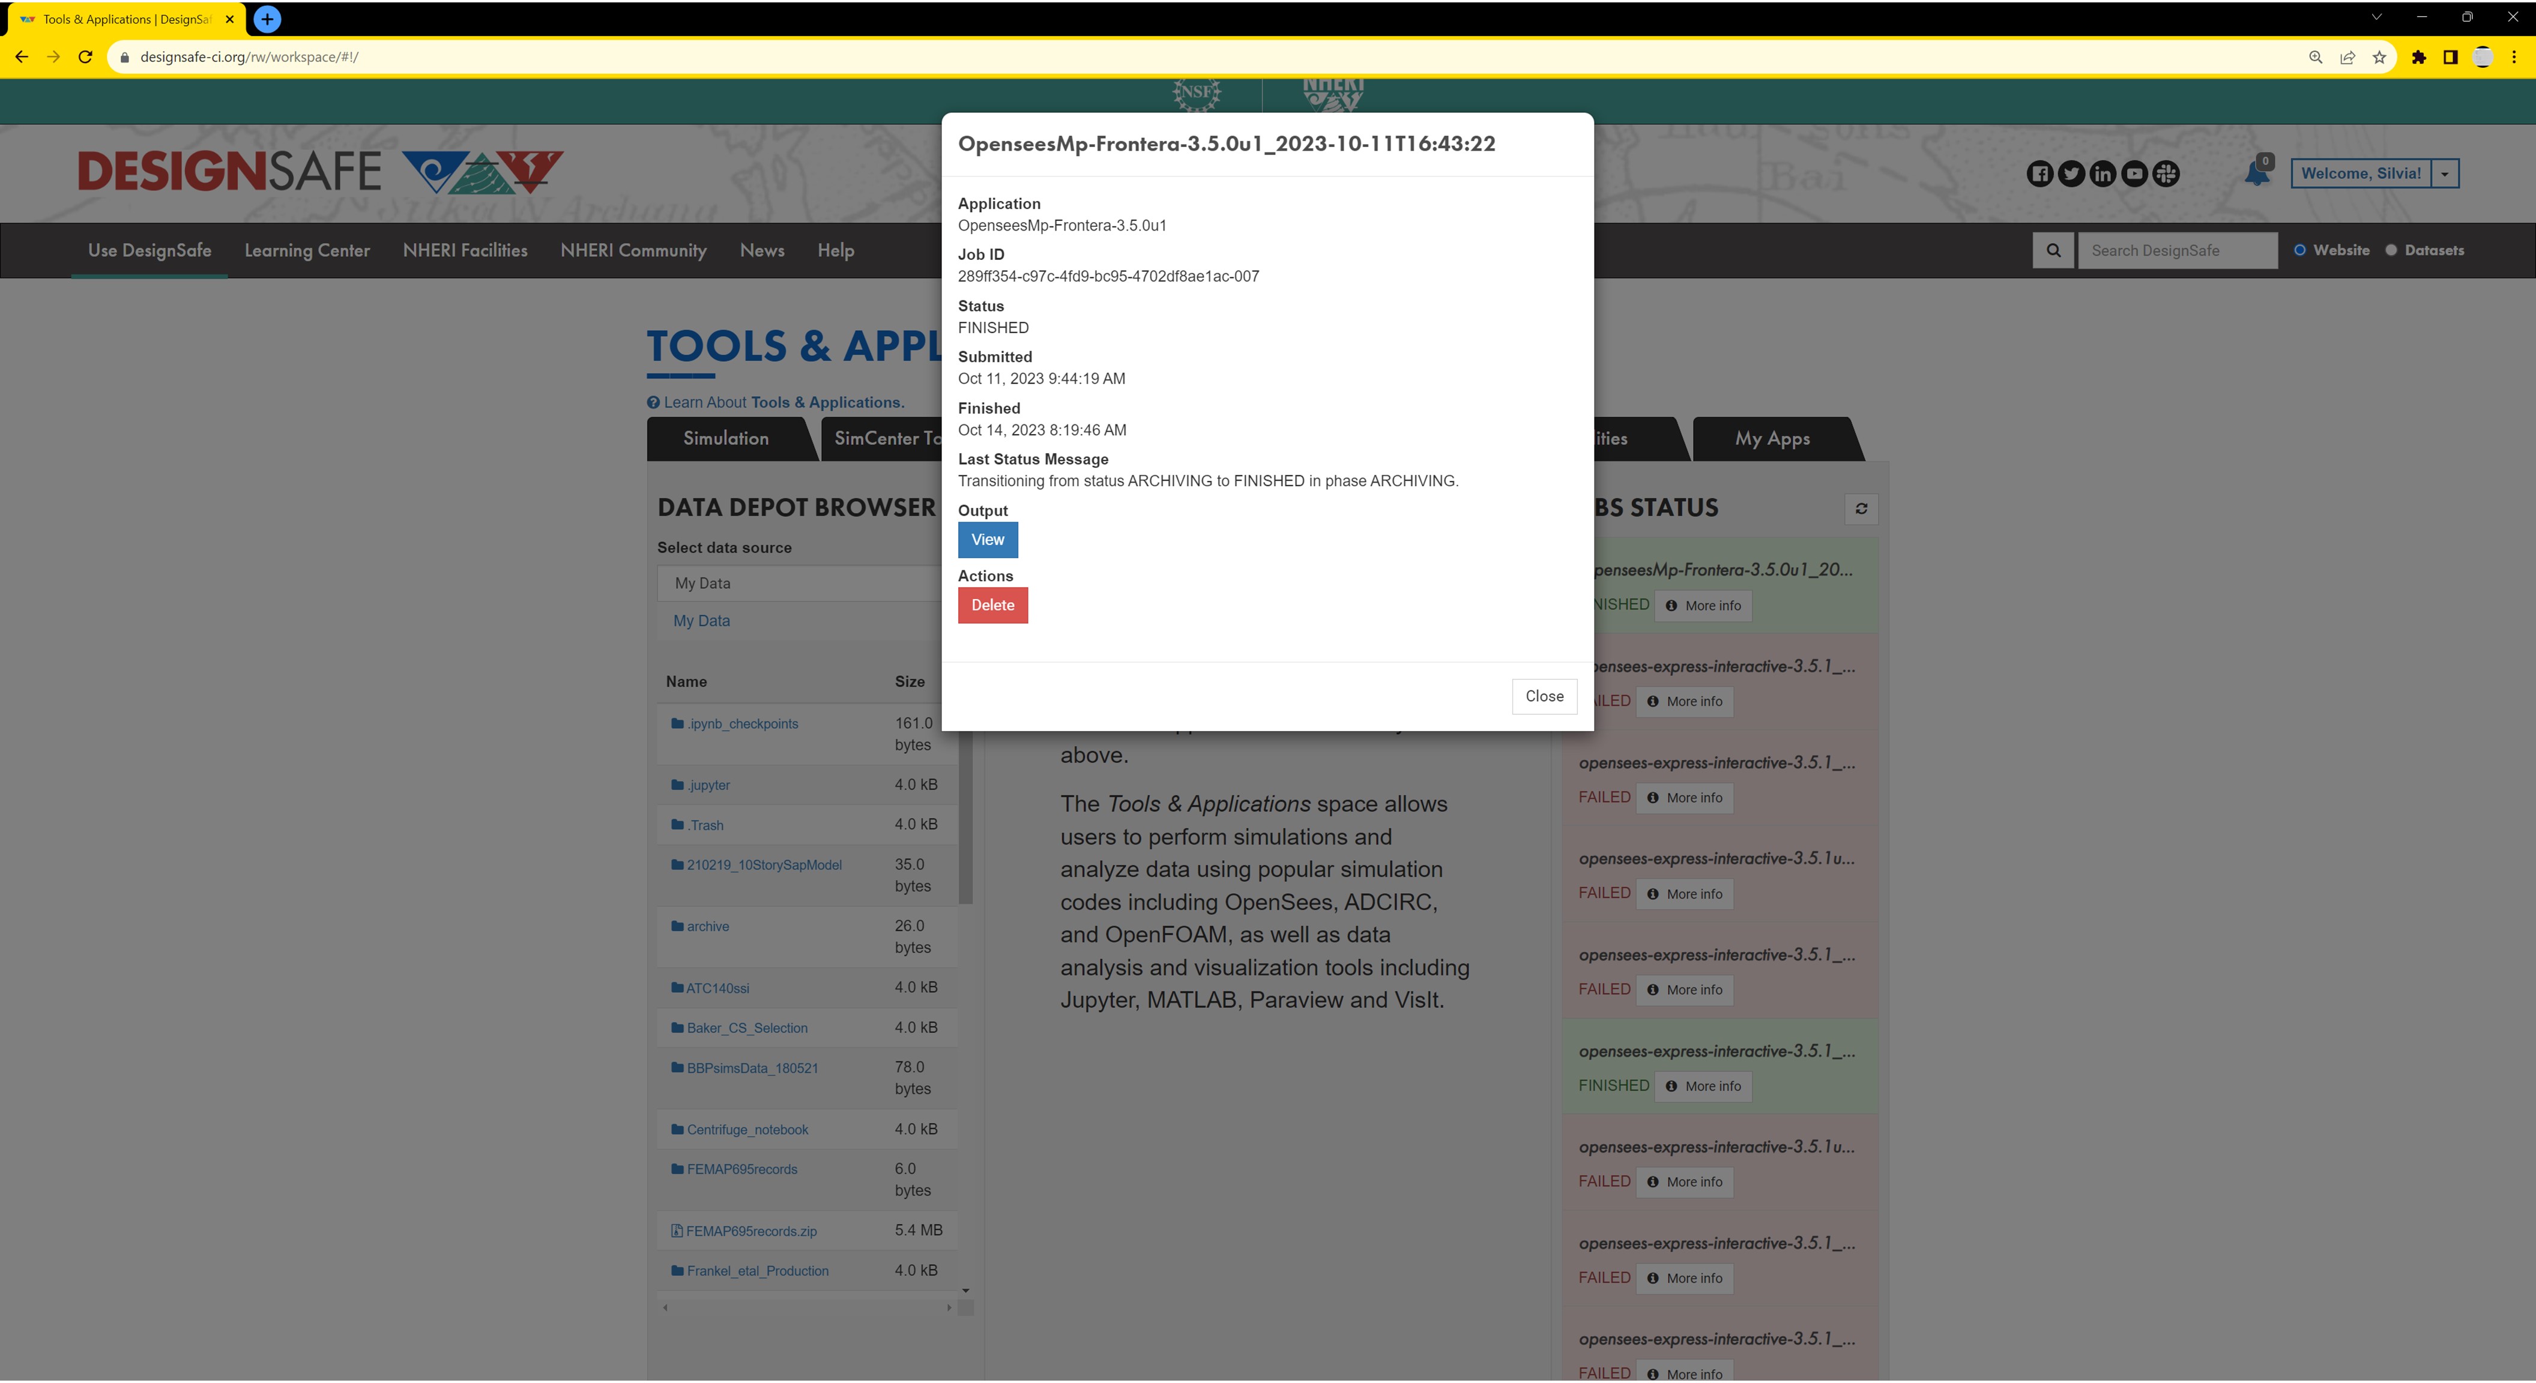Open the LinkedIn social icon
This screenshot has width=2536, height=1383.
[x=2103, y=174]
